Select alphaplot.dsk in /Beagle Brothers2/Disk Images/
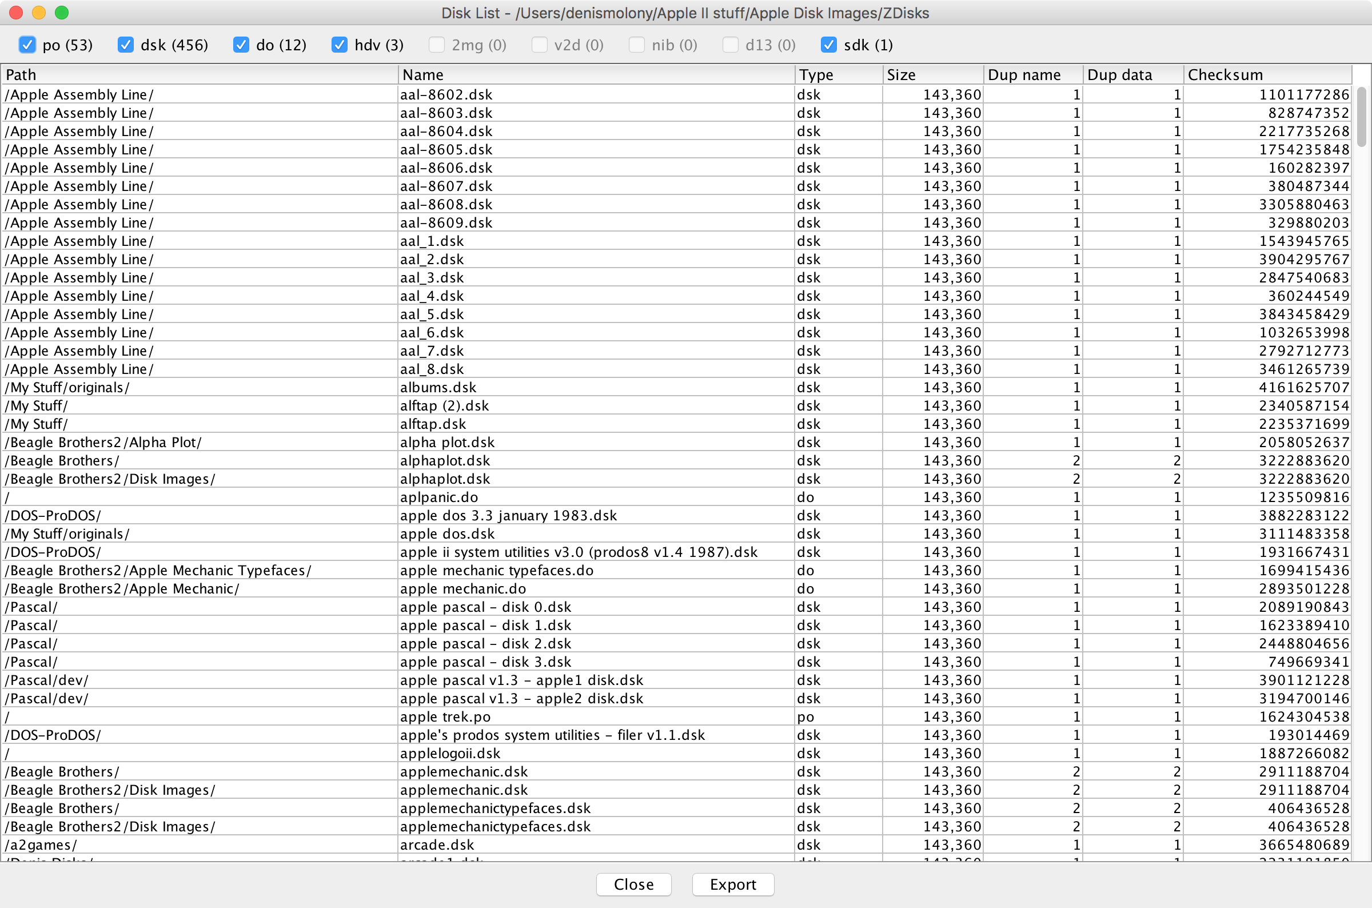Screen dimensions: 1372x908 tap(677, 479)
